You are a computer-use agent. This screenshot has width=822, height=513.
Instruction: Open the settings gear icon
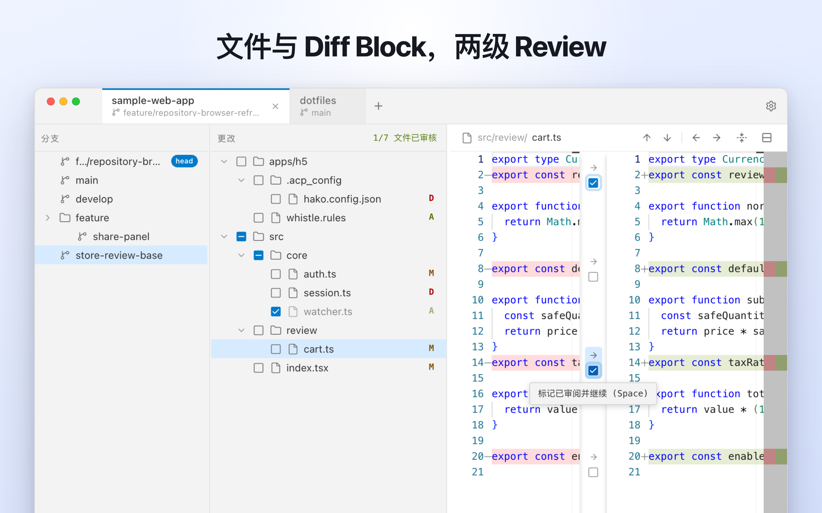tap(771, 106)
